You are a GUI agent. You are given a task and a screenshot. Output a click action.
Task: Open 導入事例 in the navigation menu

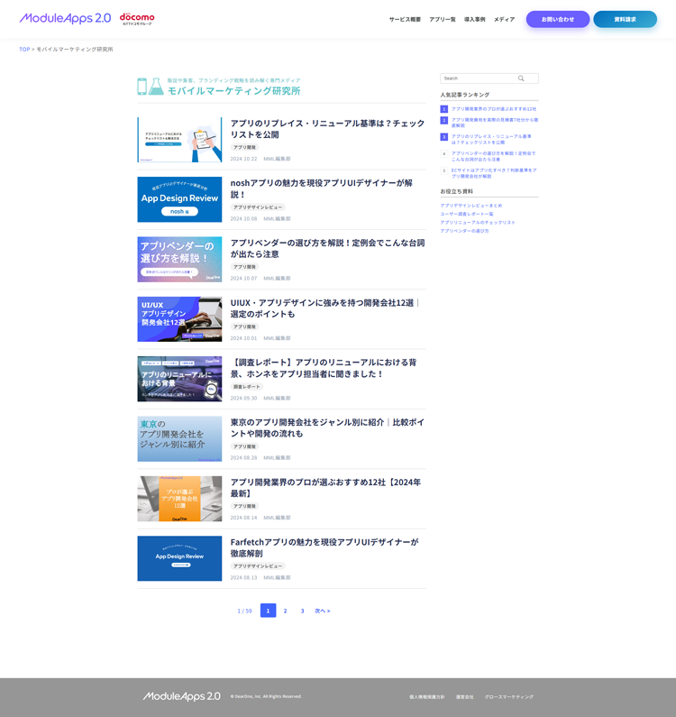point(475,20)
